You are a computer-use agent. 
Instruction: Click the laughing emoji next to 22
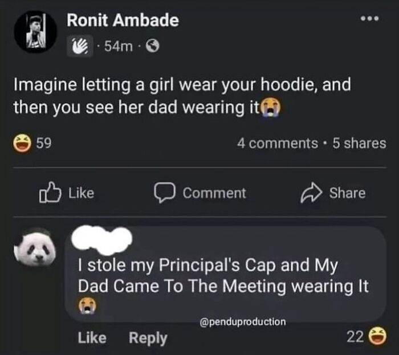[377, 338]
